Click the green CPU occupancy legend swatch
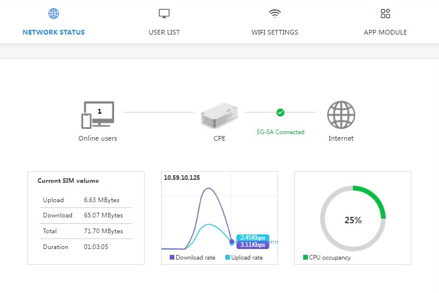This screenshot has width=439, height=293. point(305,257)
